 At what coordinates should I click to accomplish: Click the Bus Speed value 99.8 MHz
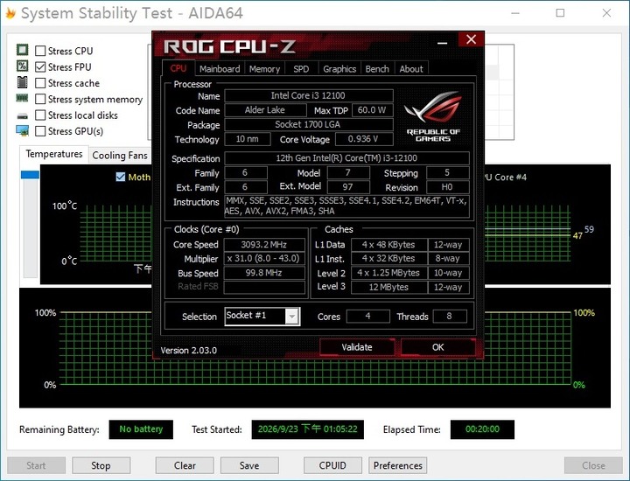click(x=264, y=273)
